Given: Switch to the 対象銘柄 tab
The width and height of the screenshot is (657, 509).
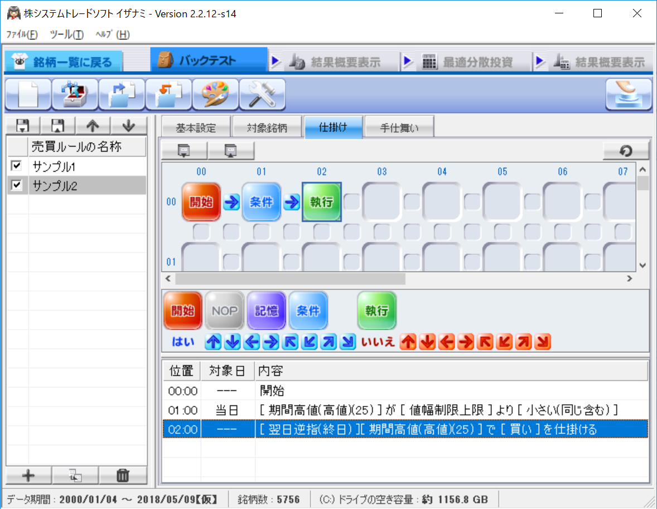Looking at the screenshot, I should tap(267, 127).
